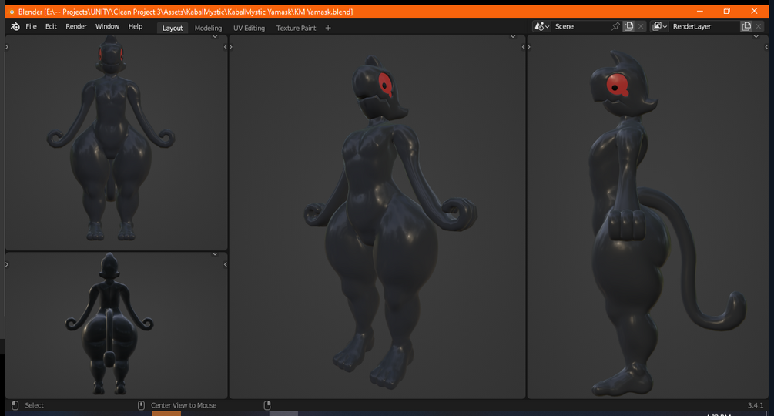Remove the RenderLayer view layer
This screenshot has height=416, width=774.
(x=759, y=27)
